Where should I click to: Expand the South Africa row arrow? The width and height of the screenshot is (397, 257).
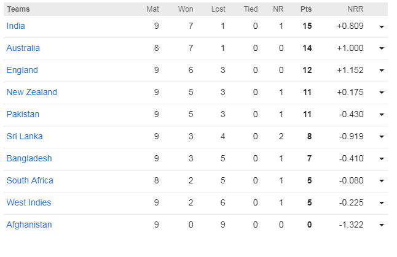[382, 181]
